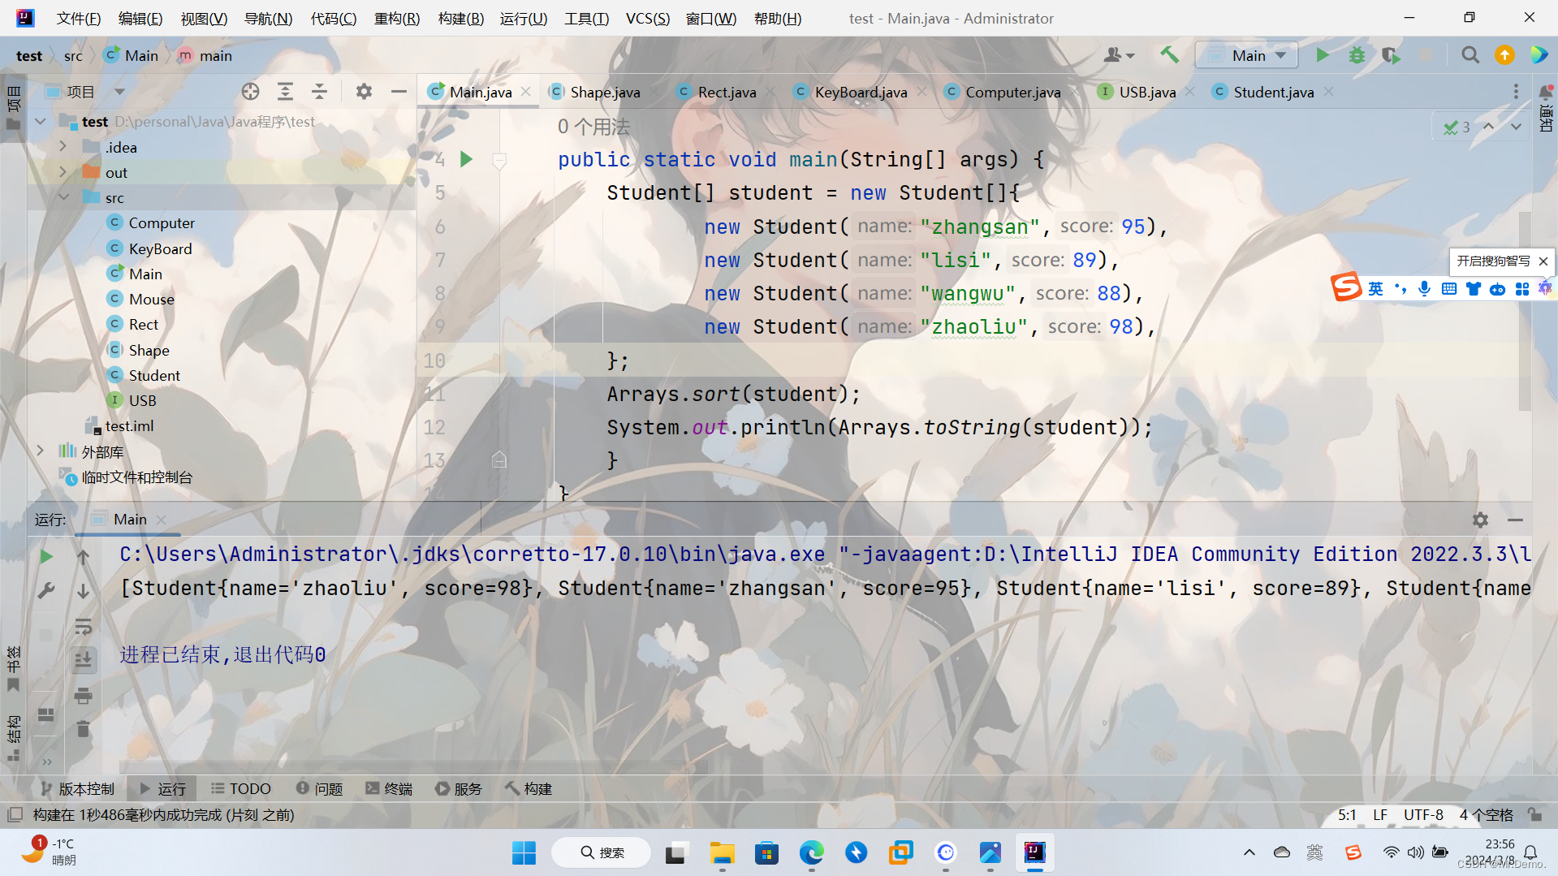The image size is (1558, 876).
Task: Expand all in project panel
Action: 285,92
